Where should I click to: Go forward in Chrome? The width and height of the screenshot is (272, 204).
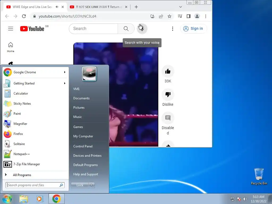coord(15,16)
